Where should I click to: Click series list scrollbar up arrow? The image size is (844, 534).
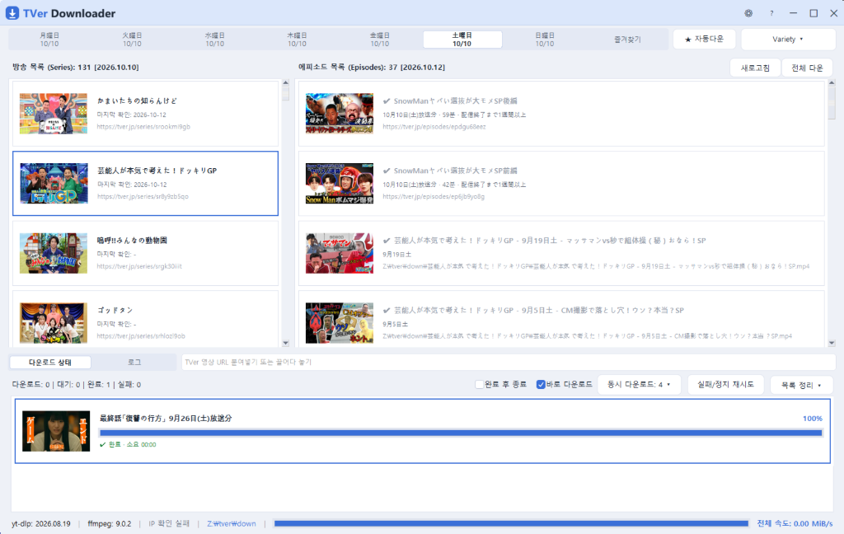click(x=286, y=83)
